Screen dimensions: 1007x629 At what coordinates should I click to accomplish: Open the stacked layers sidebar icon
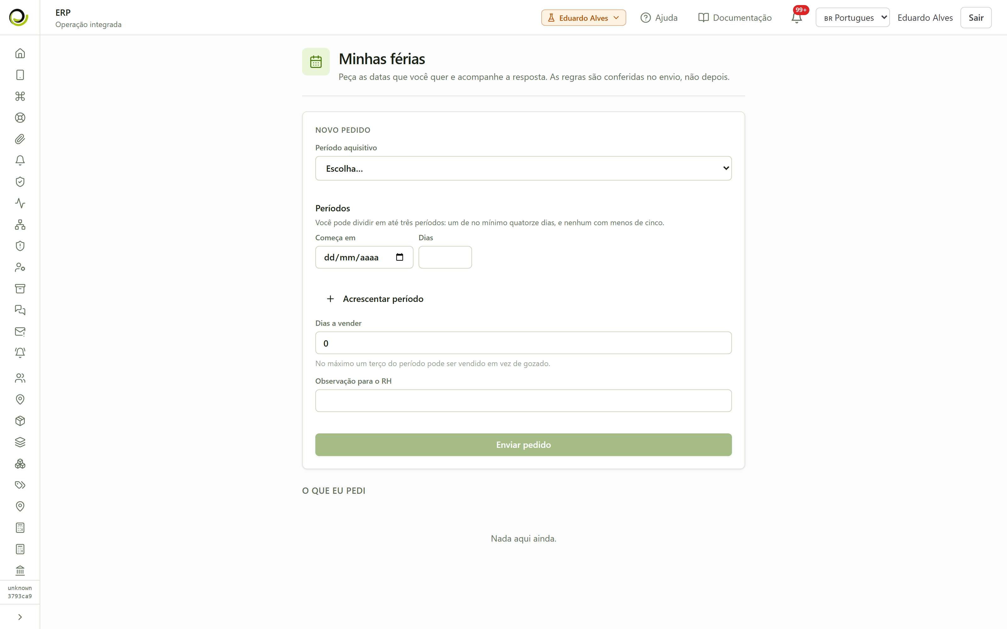pyautogui.click(x=20, y=442)
